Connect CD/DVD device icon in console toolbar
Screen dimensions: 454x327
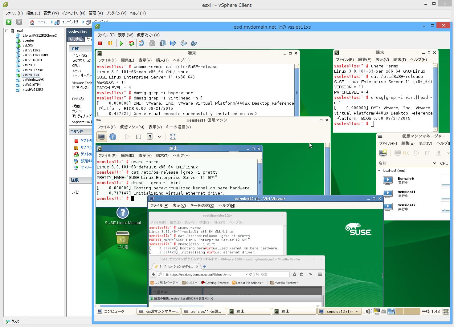point(184,43)
